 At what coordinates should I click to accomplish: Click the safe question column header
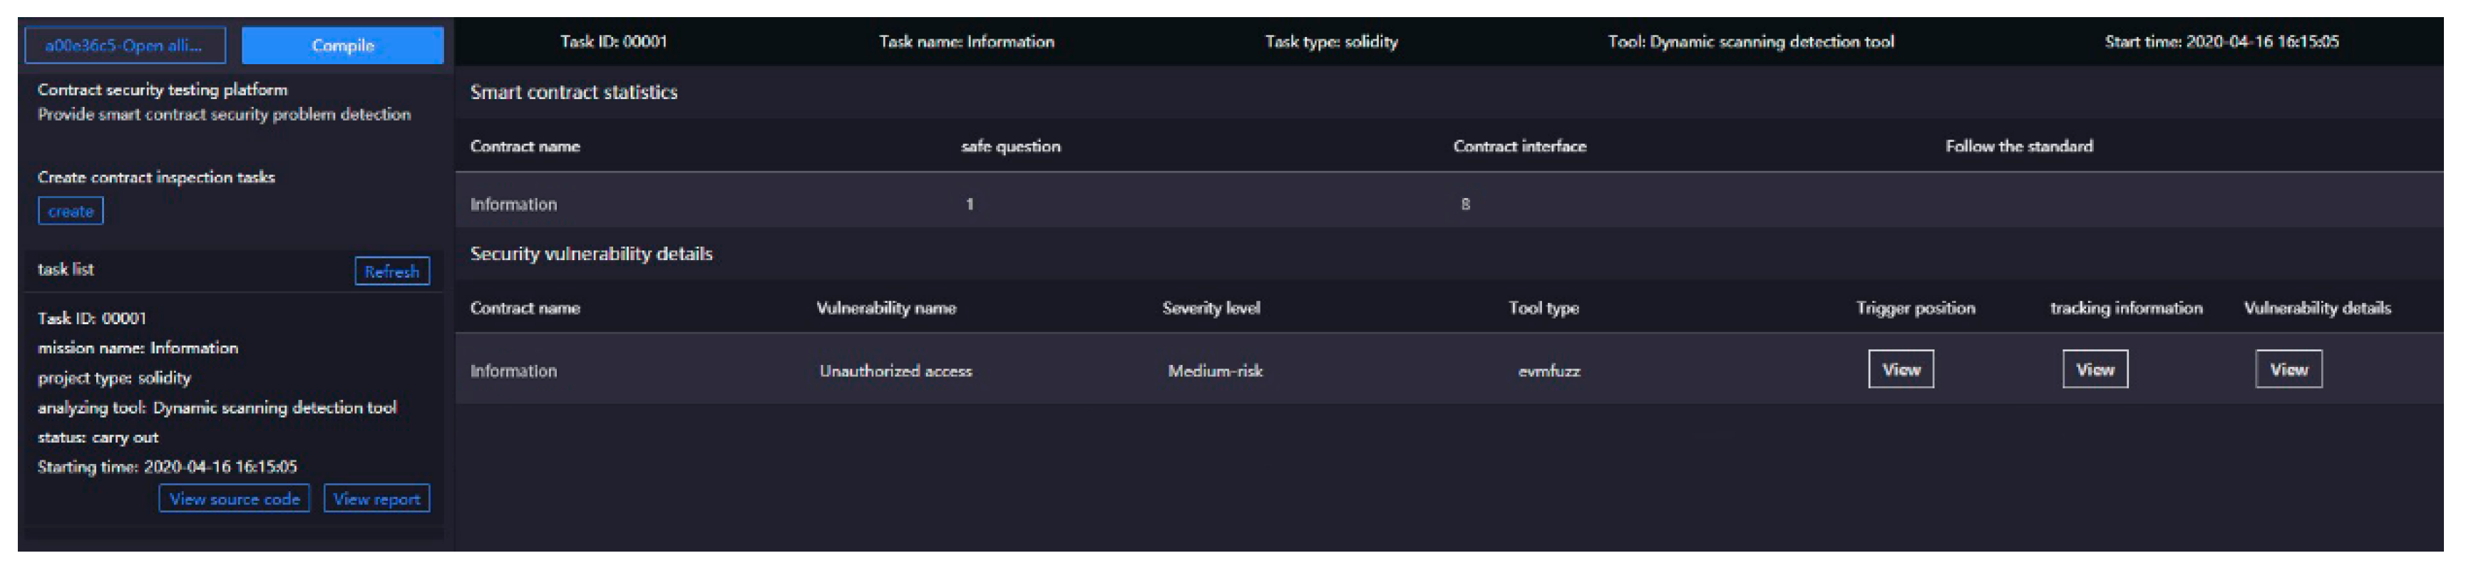point(1010,146)
